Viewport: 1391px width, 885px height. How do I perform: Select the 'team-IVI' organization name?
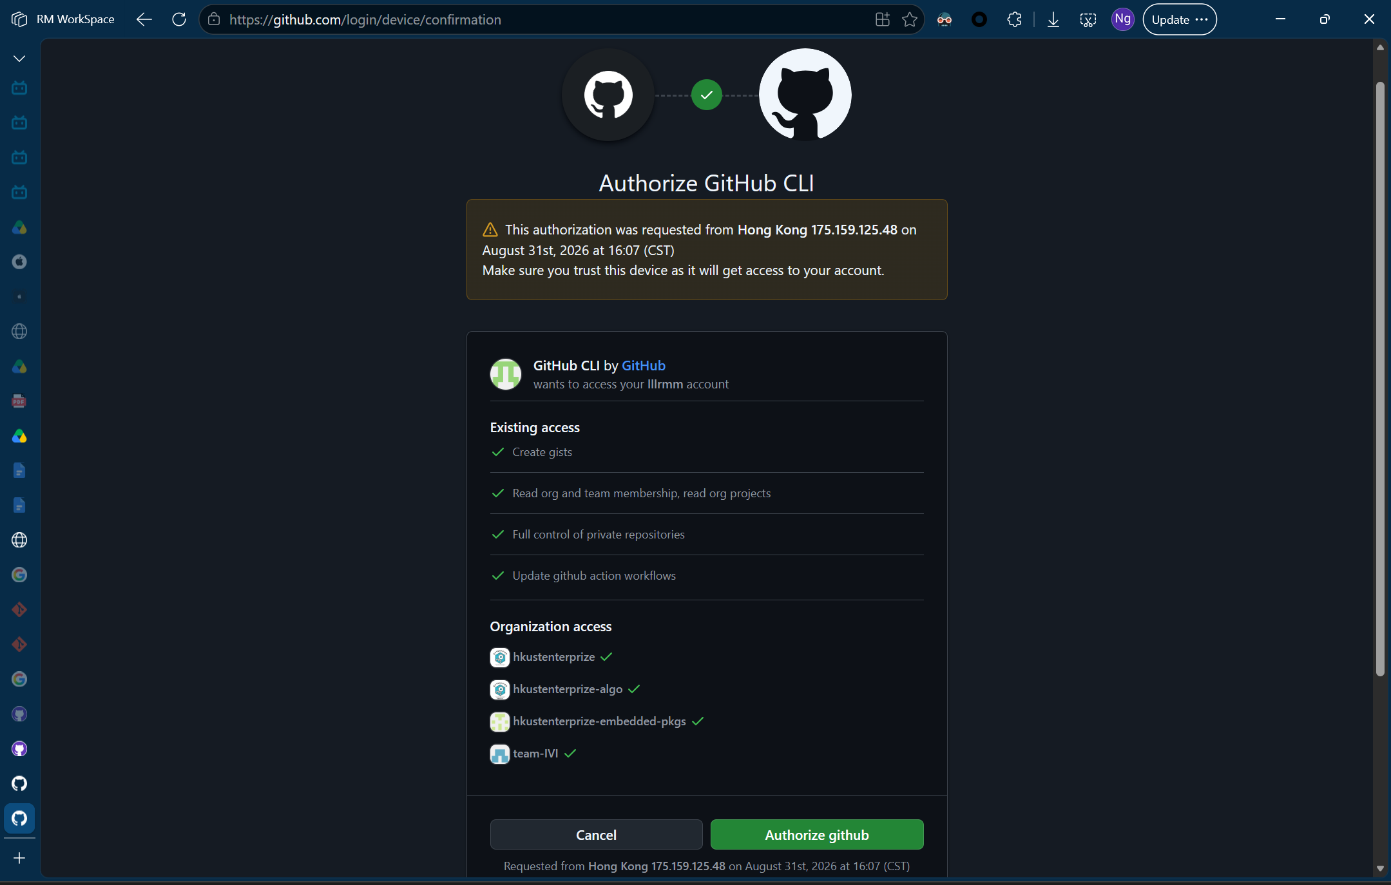point(535,754)
